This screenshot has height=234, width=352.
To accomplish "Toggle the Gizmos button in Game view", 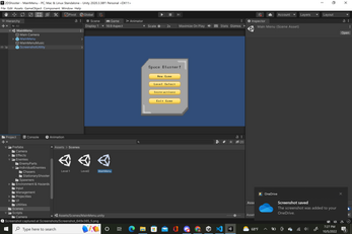I will 236,26.
